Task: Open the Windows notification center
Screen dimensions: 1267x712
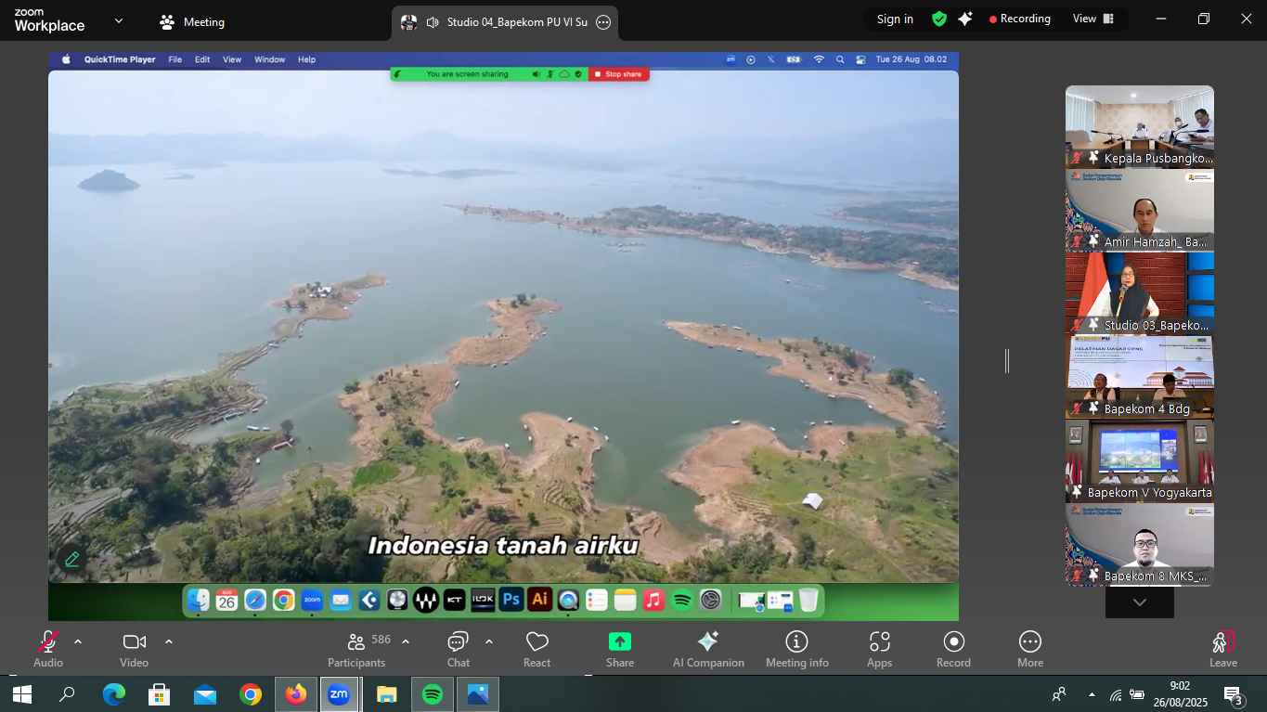Action: pos(1234,694)
